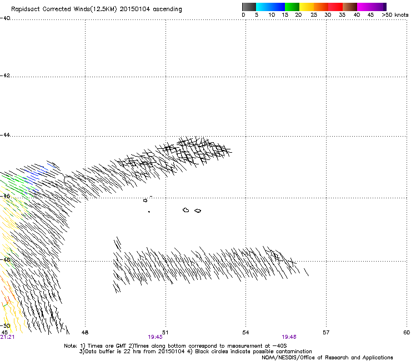Click the red 30-35 knots legend segment
The image size is (411, 361).
[335, 7]
